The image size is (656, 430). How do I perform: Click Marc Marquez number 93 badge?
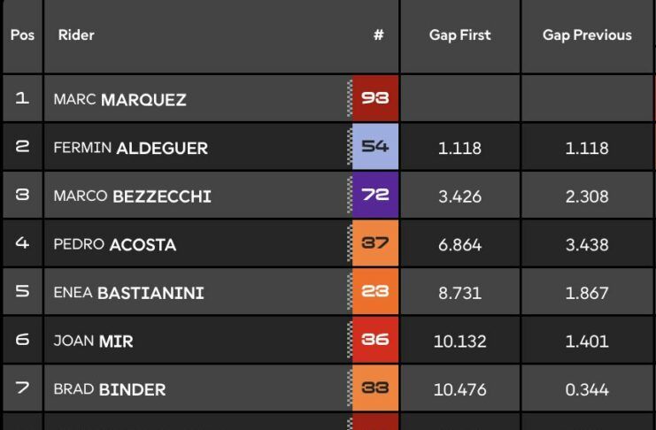point(375,98)
